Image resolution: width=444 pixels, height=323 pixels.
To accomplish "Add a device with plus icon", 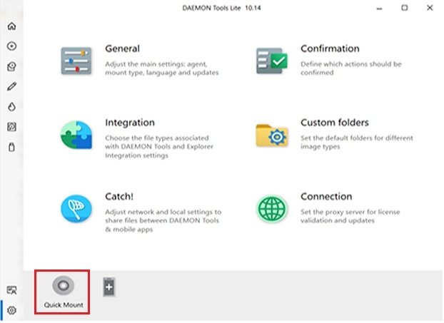I will click(x=109, y=287).
